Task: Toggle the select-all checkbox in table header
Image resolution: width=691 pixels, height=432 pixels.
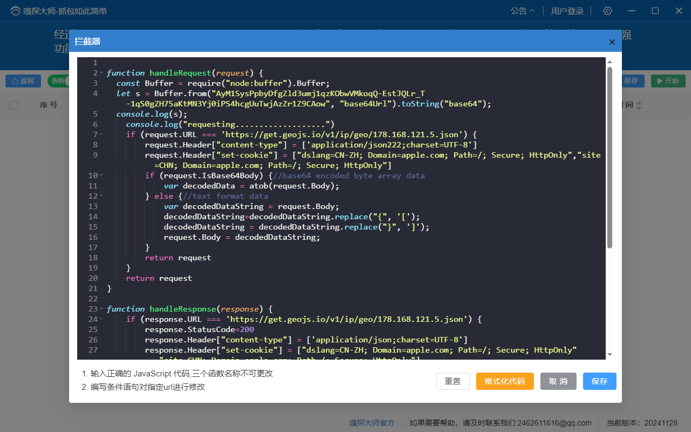Action: point(13,105)
